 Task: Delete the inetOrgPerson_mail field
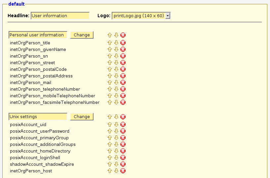123,82
